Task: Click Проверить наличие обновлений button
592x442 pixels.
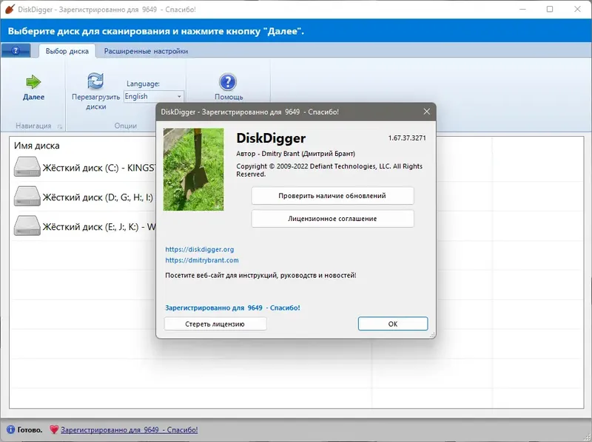Action: click(332, 196)
